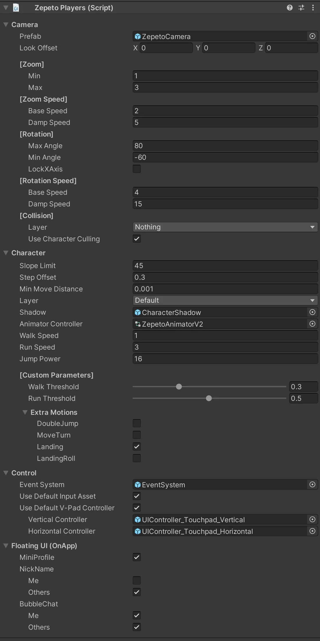Open object picker for Horizontal Controller

click(312, 531)
